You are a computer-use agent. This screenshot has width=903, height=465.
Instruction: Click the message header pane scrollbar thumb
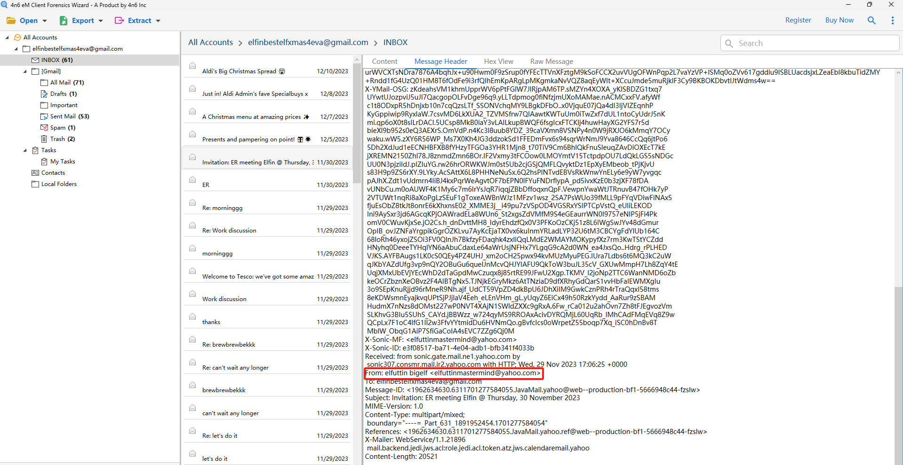[x=899, y=376]
